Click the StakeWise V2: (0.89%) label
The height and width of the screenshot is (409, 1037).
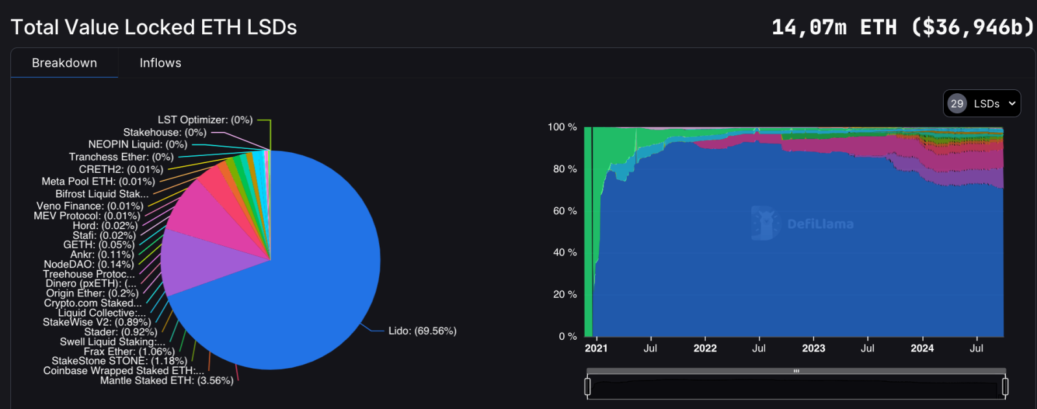point(97,322)
